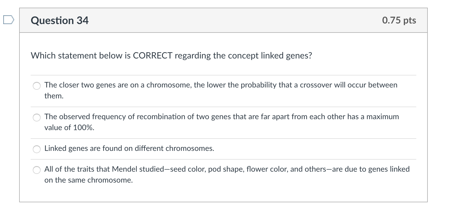Click 'on the same chromosome.' continuation line
Screen dimensions: 465x205
tap(88, 180)
